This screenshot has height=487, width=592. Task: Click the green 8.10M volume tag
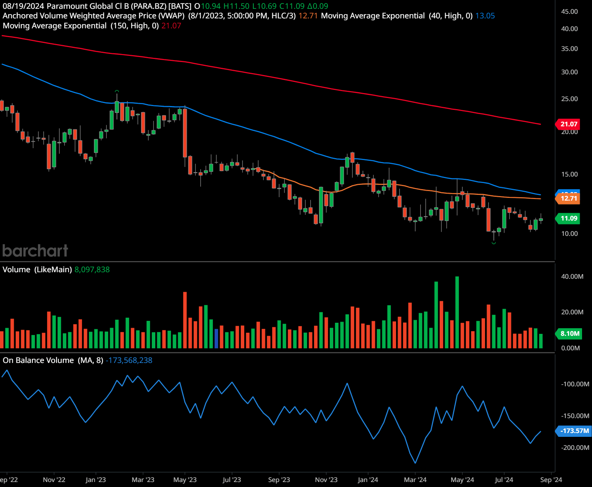(x=569, y=333)
